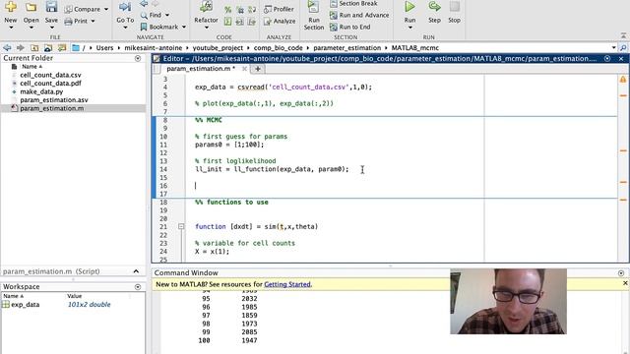
Task: Click the Open folder icon
Action: [31, 7]
